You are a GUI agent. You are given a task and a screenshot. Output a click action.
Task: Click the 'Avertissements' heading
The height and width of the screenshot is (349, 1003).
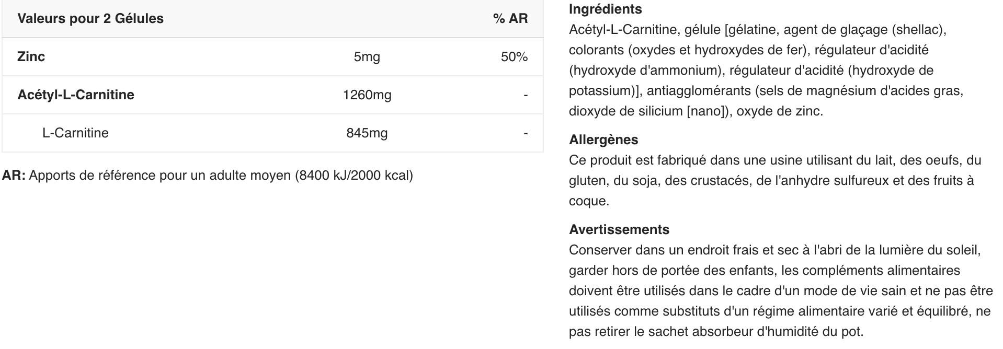[619, 230]
